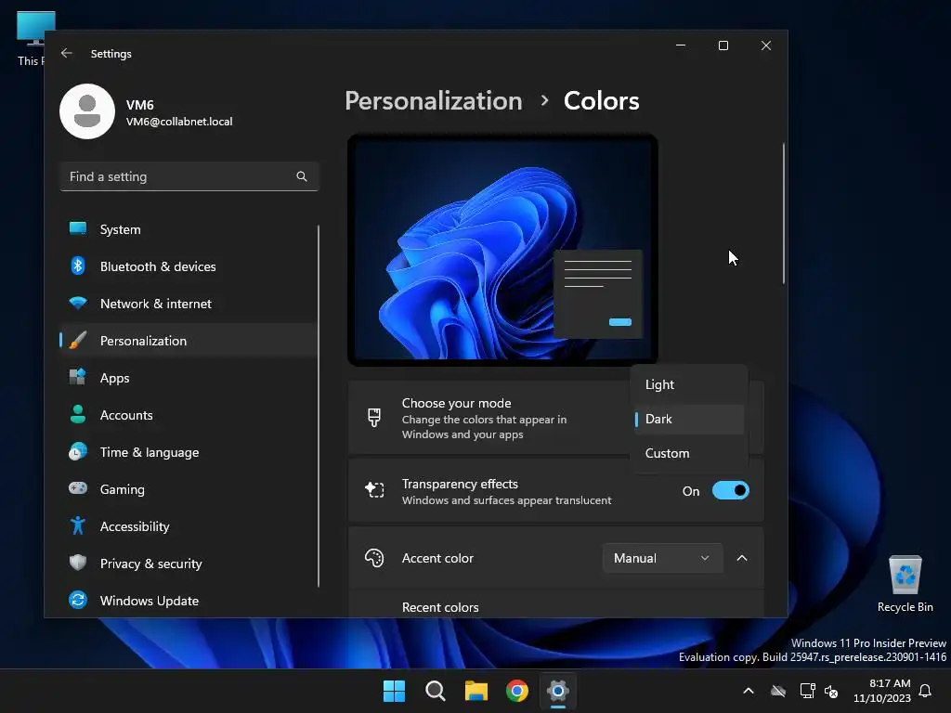Select Dark mode from the dropdown
Screen dimensions: 951x713
pyautogui.click(x=688, y=419)
